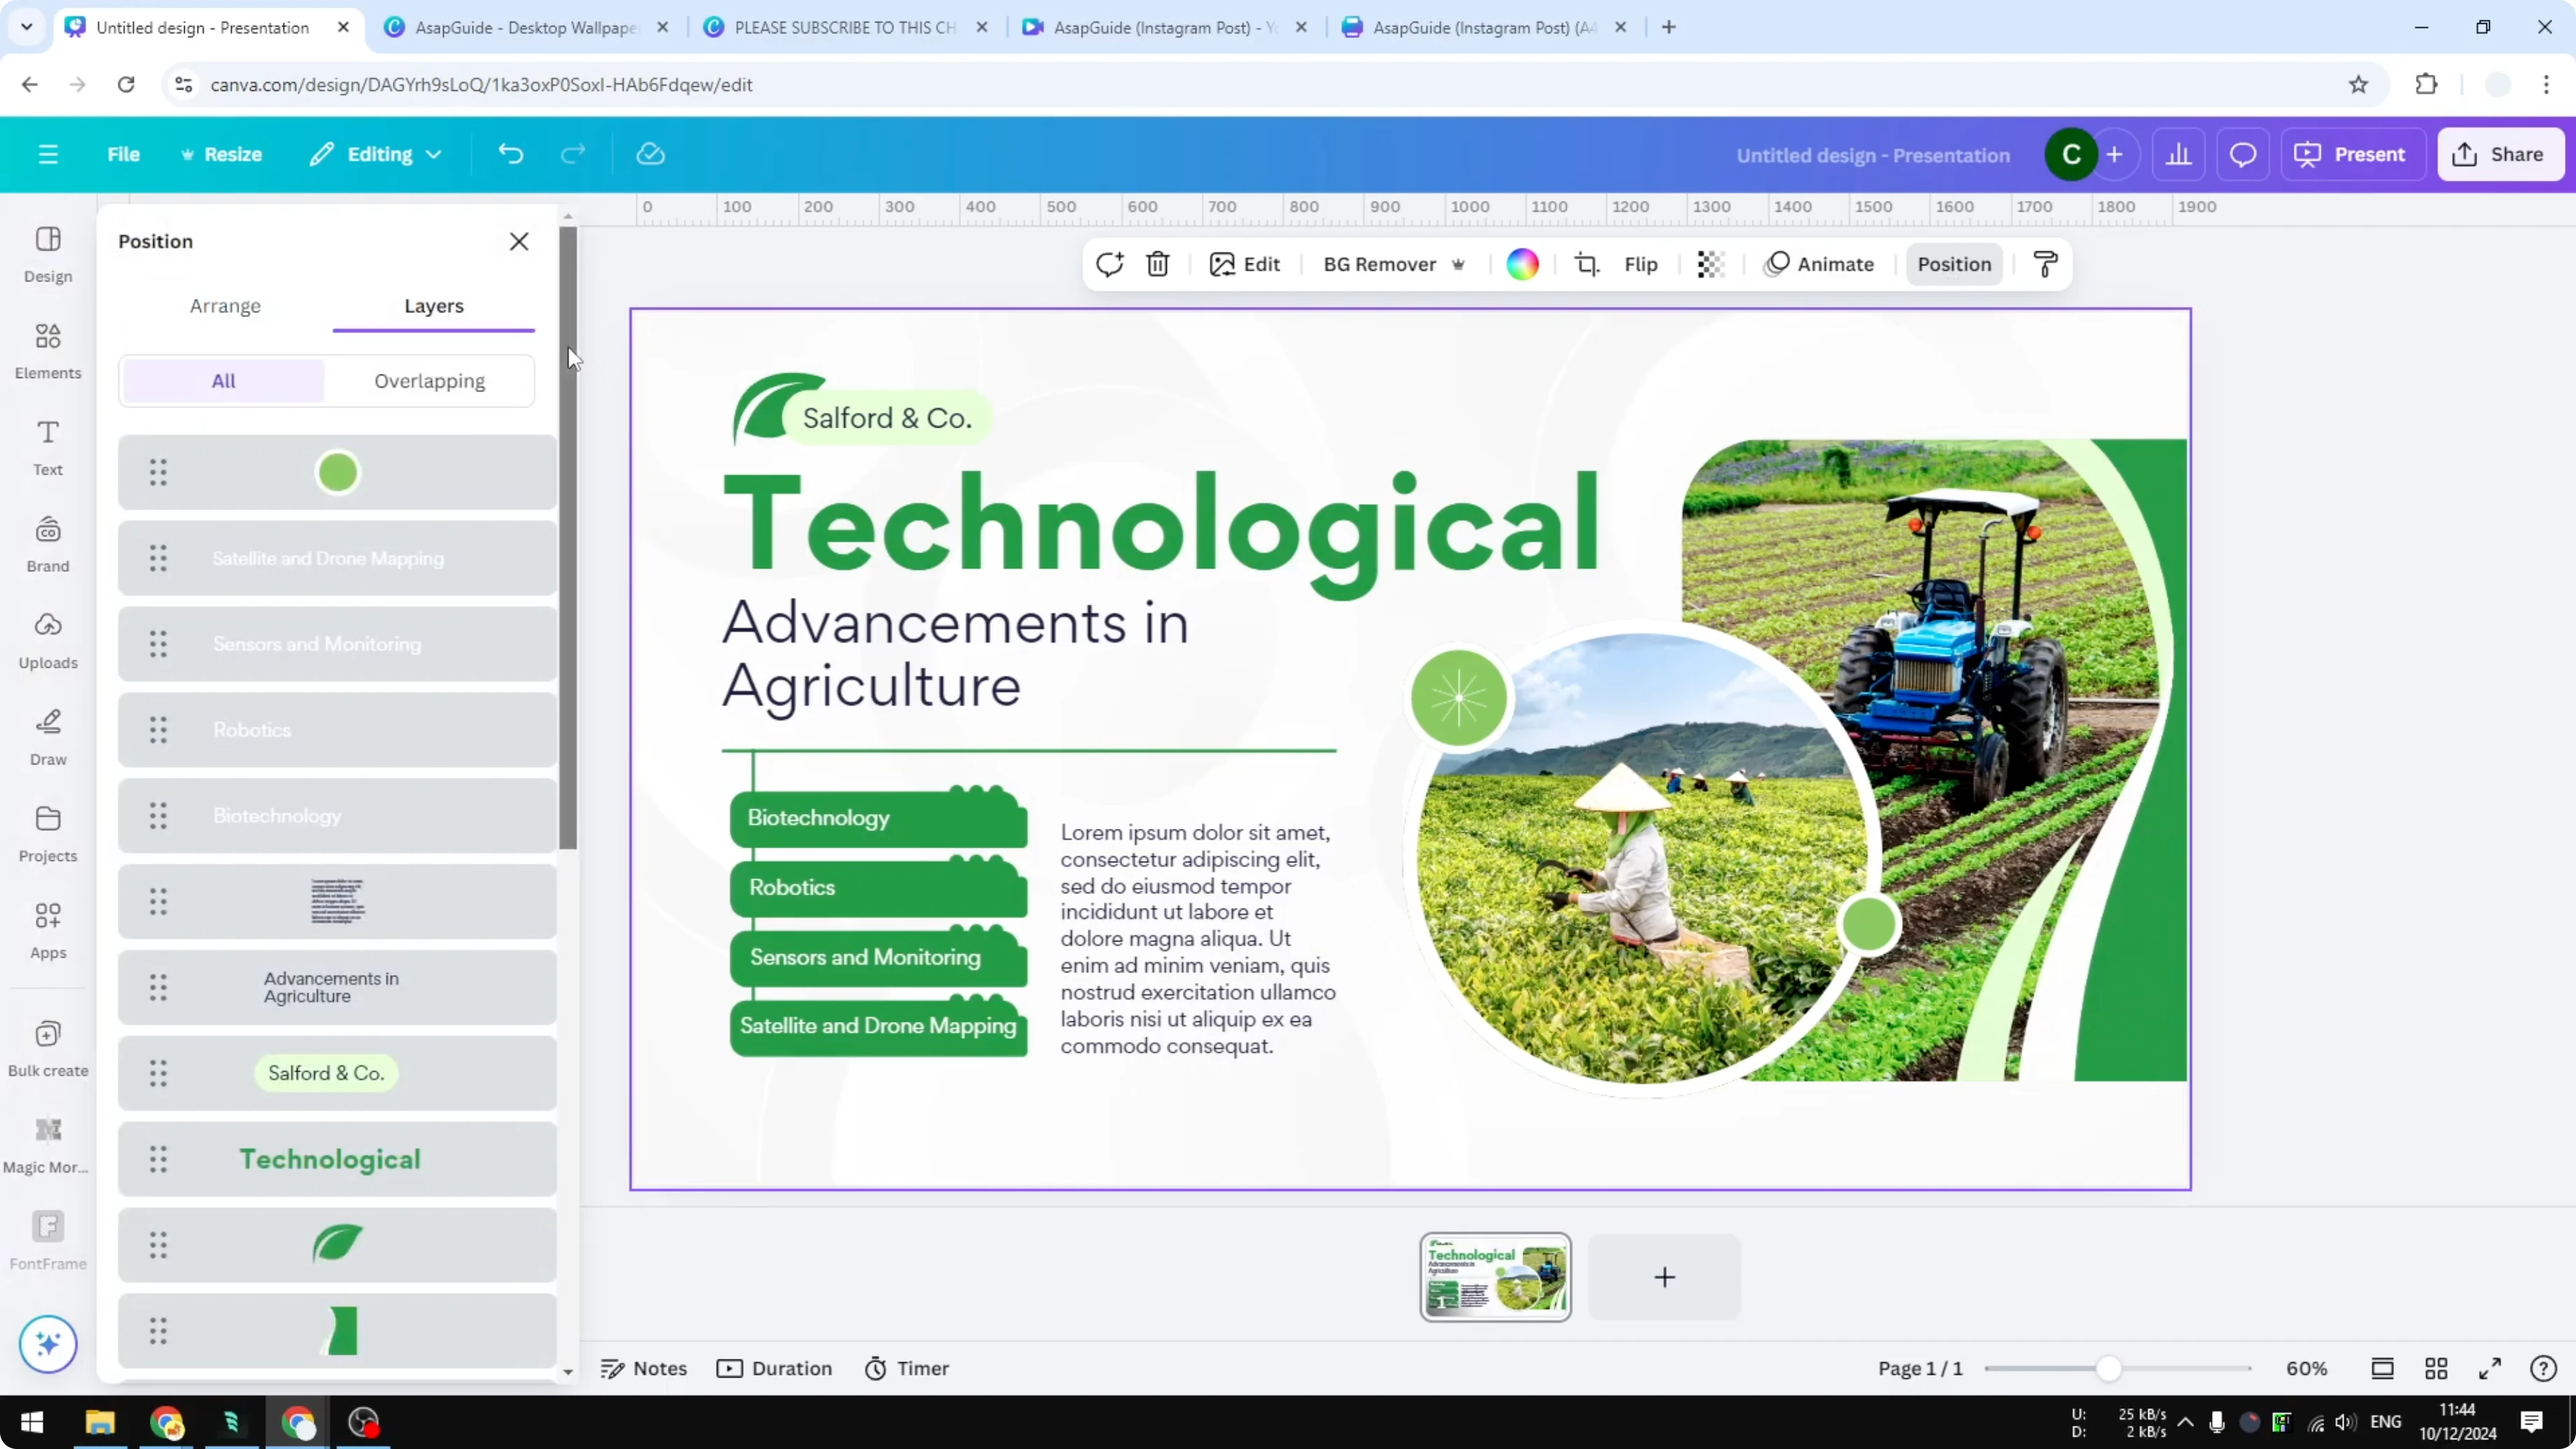Open the browser tab search chevron

click(26, 27)
